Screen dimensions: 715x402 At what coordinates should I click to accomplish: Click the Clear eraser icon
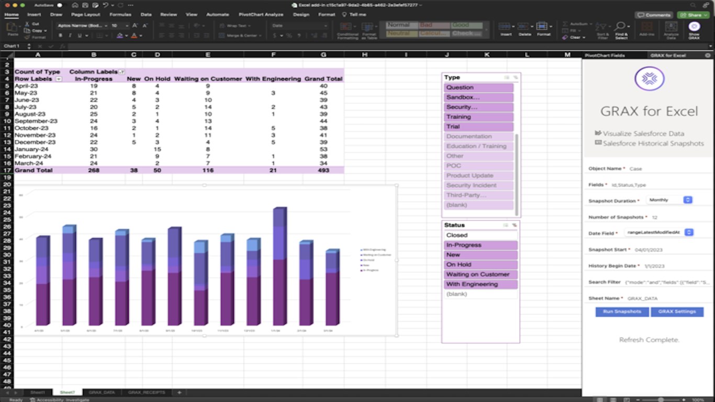[566, 37]
